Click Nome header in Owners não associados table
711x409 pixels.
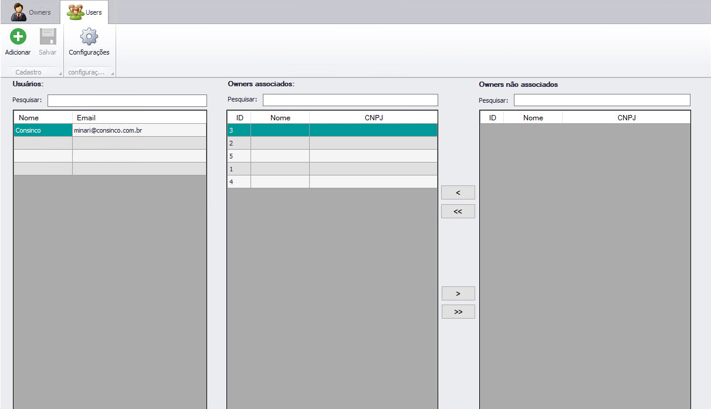click(x=533, y=117)
